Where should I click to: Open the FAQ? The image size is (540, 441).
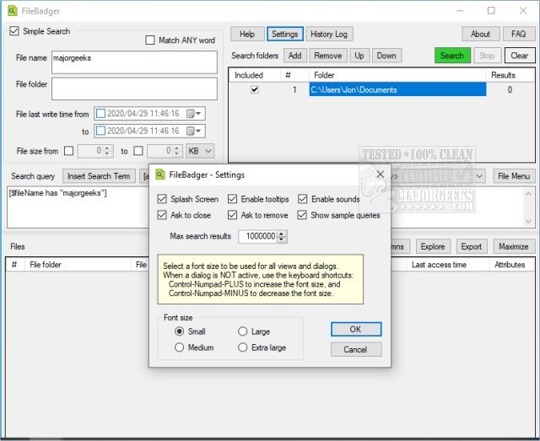click(x=518, y=34)
